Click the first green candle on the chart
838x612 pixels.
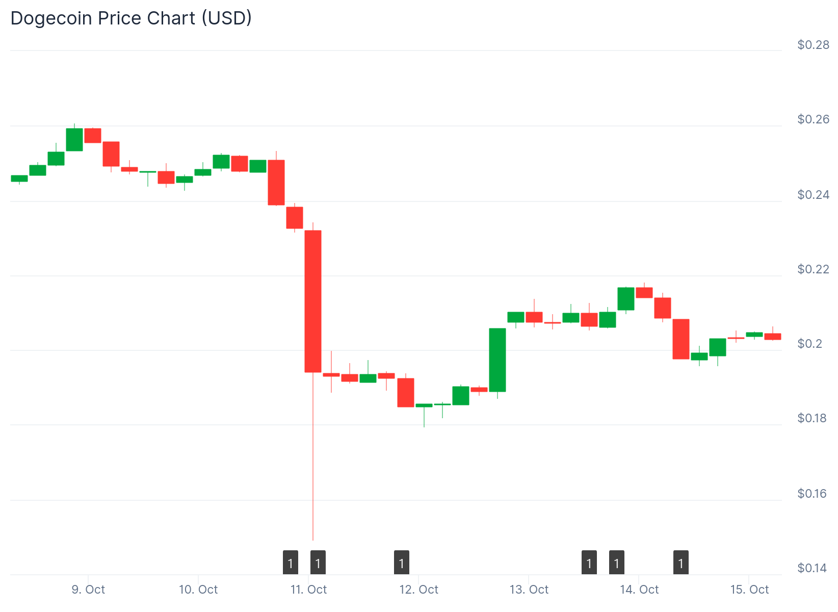[19, 178]
